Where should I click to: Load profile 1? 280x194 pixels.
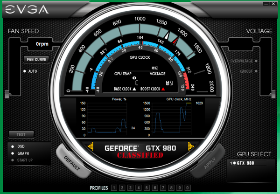114,188
